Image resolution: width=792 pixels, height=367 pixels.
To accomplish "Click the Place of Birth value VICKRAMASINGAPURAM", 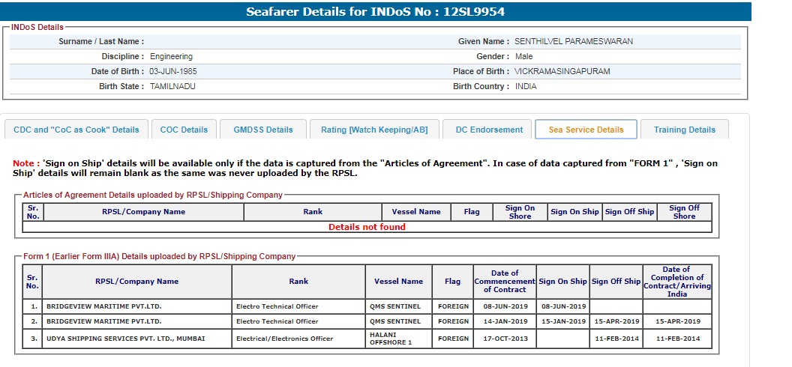I will (562, 72).
